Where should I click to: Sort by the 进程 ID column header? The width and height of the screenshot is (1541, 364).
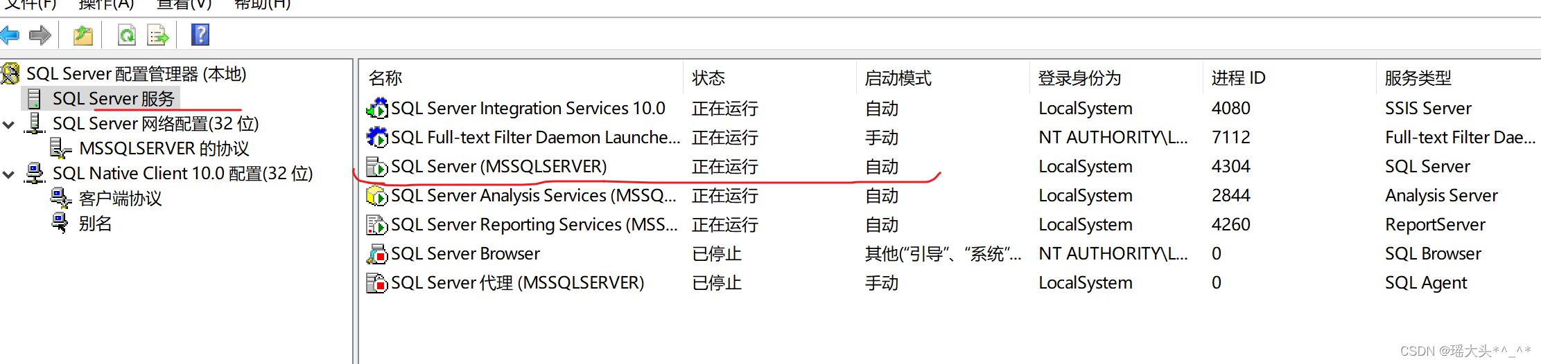[1238, 78]
